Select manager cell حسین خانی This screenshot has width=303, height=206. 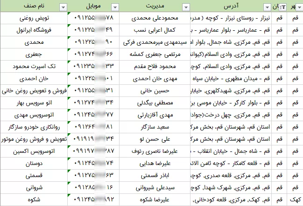(155, 91)
